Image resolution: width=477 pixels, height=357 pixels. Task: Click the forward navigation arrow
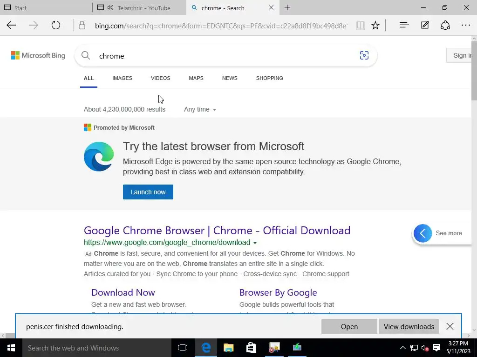point(34,25)
